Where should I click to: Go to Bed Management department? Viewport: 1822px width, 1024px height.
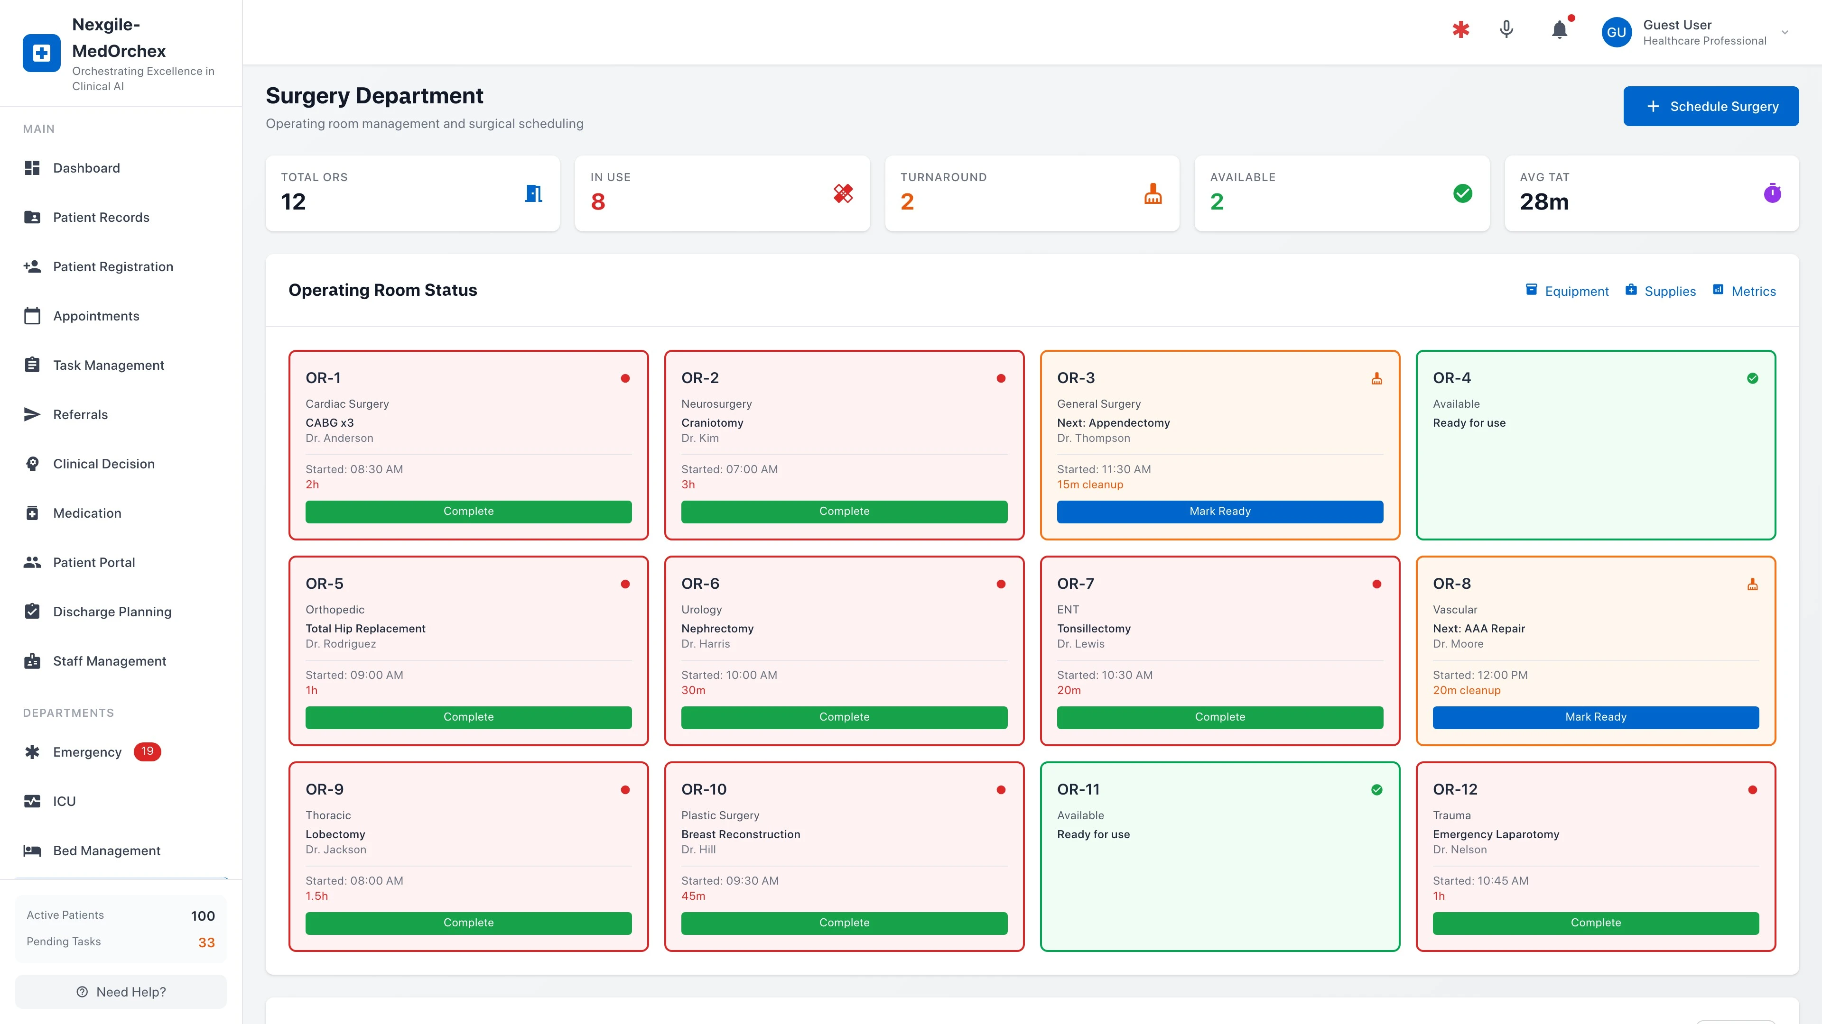pyautogui.click(x=106, y=850)
